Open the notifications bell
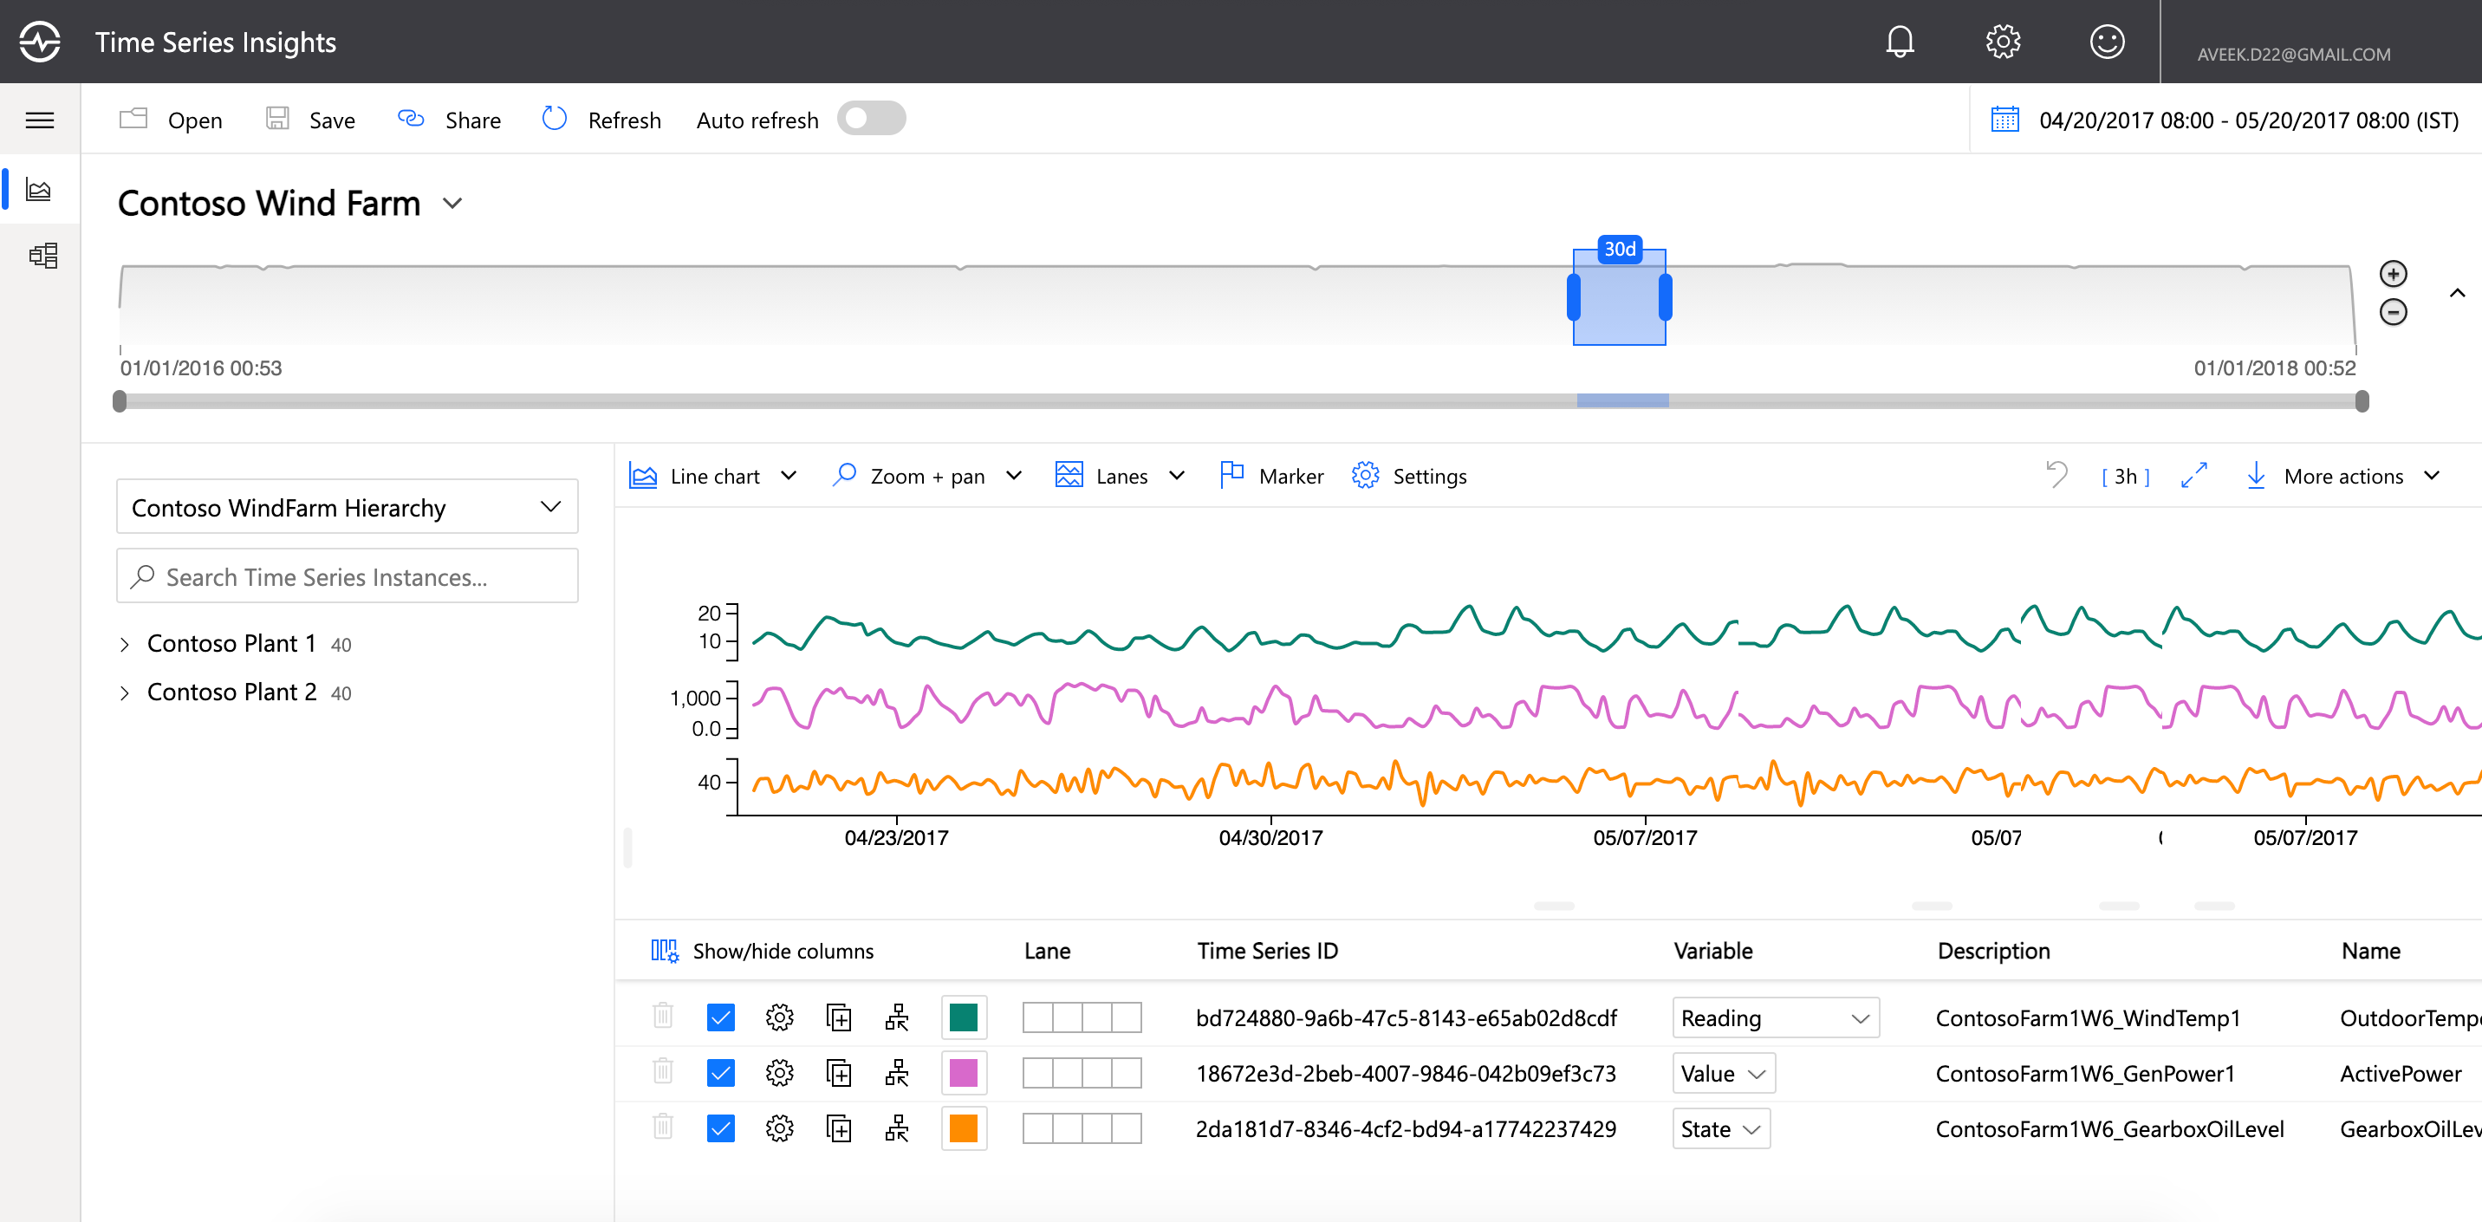Image resolution: width=2482 pixels, height=1222 pixels. pyautogui.click(x=1899, y=42)
